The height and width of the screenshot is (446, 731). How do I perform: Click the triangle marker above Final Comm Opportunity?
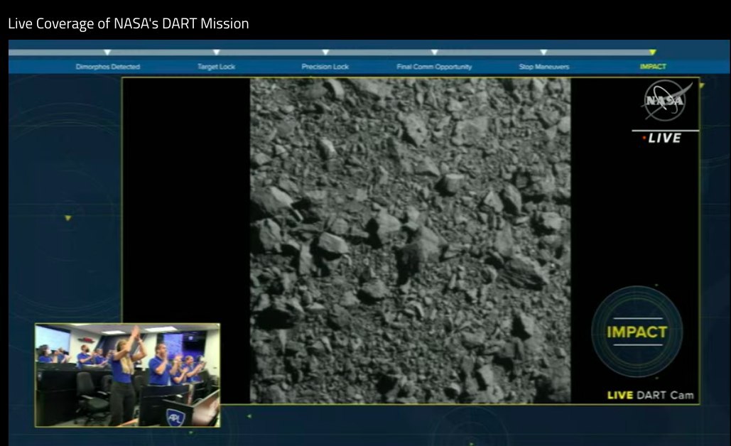tap(434, 52)
